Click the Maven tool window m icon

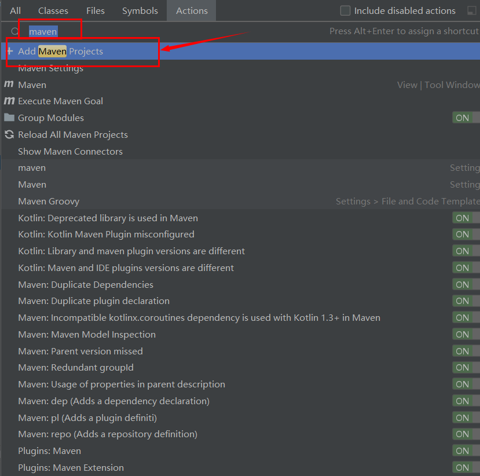[x=9, y=84]
